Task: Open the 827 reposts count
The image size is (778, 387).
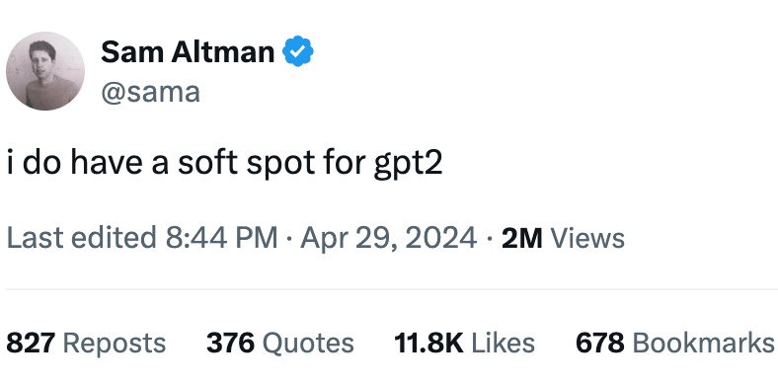Action: pos(31,343)
